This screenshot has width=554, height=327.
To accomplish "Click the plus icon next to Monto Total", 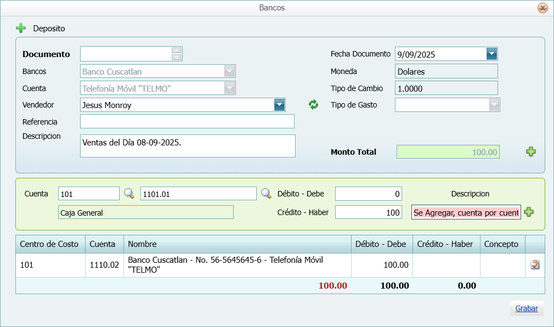I will [x=531, y=152].
